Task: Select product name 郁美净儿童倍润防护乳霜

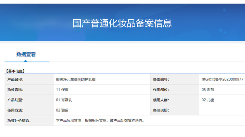Action: coord(76,79)
